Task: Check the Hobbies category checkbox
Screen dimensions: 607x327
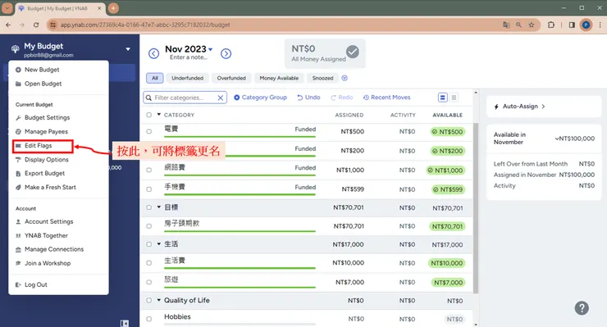Action: (x=149, y=319)
